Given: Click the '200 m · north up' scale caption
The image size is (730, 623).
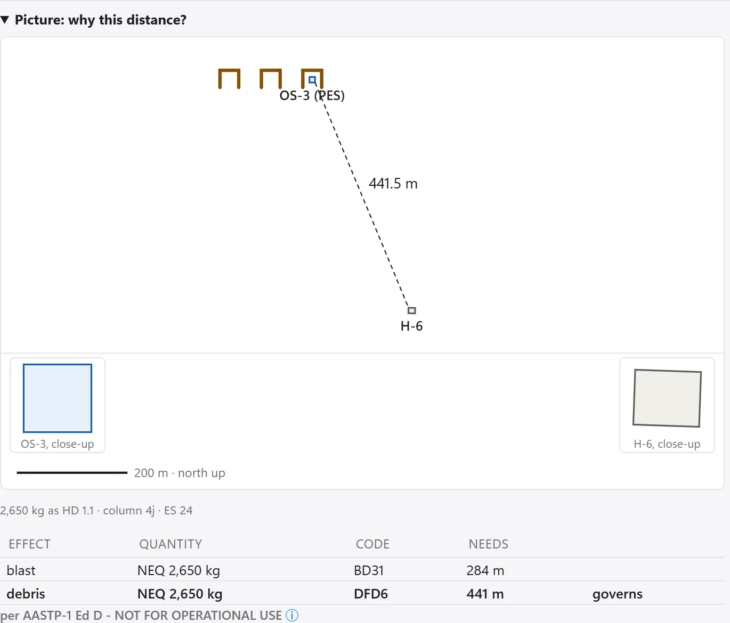Looking at the screenshot, I should click(180, 473).
